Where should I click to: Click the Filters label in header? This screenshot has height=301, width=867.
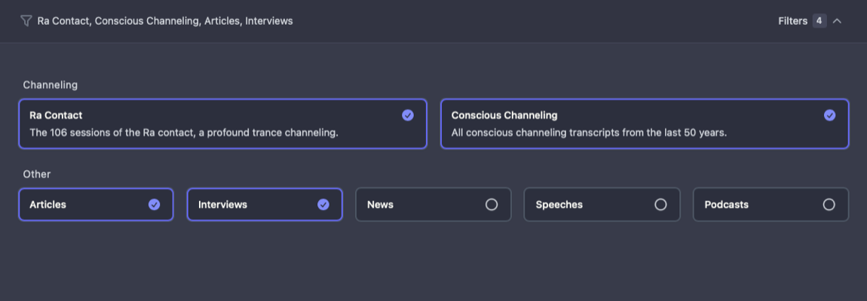point(792,21)
